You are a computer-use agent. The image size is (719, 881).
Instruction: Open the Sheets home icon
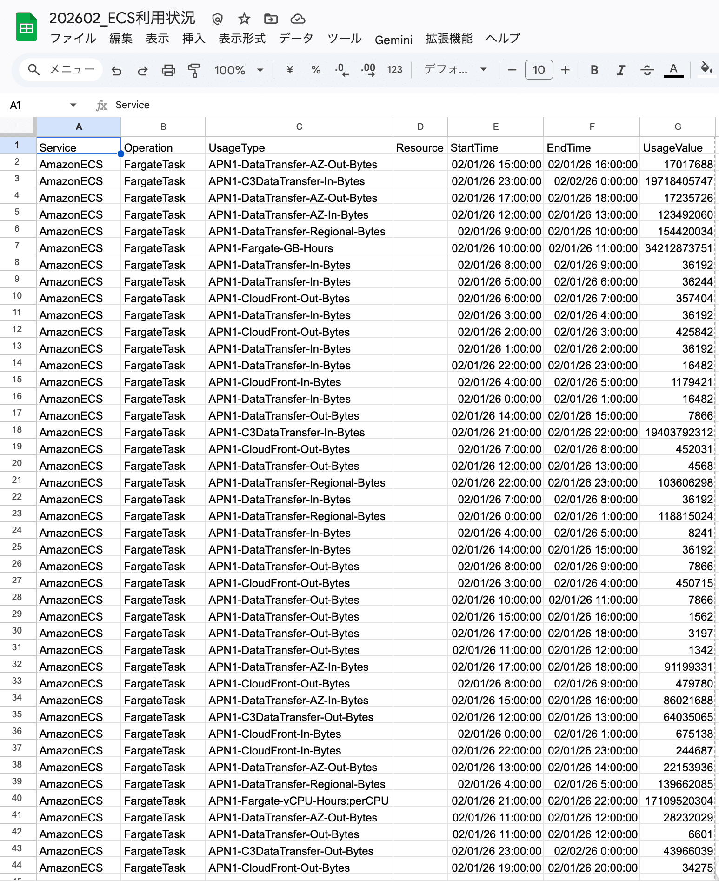pos(27,27)
